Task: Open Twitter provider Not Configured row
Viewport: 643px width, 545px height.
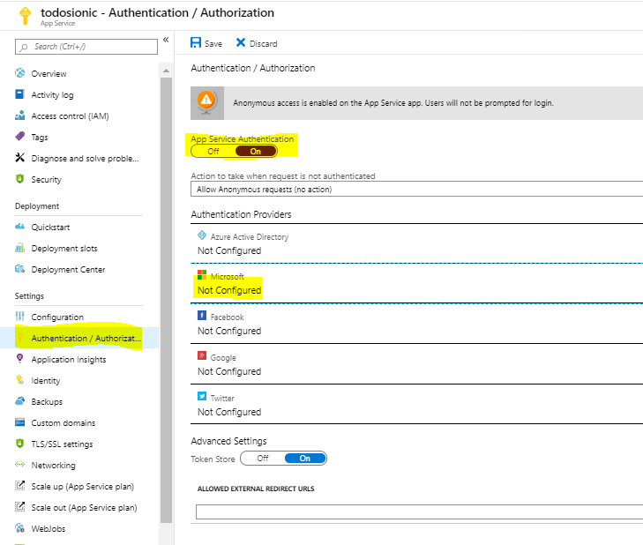Action: click(416, 405)
